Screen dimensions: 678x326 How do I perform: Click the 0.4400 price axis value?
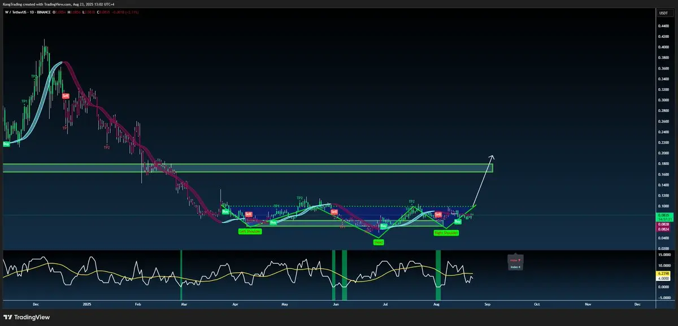pyautogui.click(x=663, y=25)
